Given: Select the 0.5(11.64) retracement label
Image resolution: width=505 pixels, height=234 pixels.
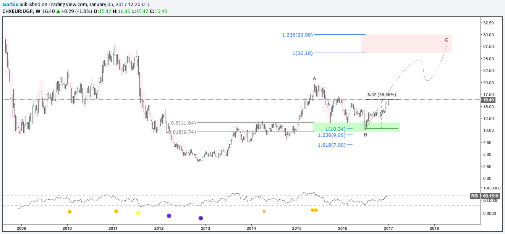Looking at the screenshot, I should [x=183, y=123].
